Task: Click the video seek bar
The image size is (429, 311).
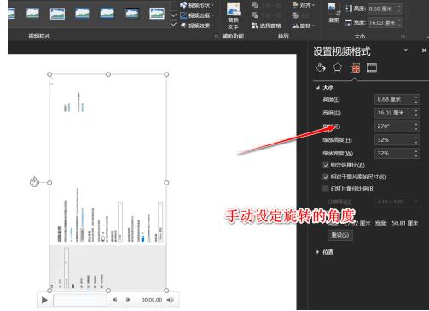Action: click(79, 300)
